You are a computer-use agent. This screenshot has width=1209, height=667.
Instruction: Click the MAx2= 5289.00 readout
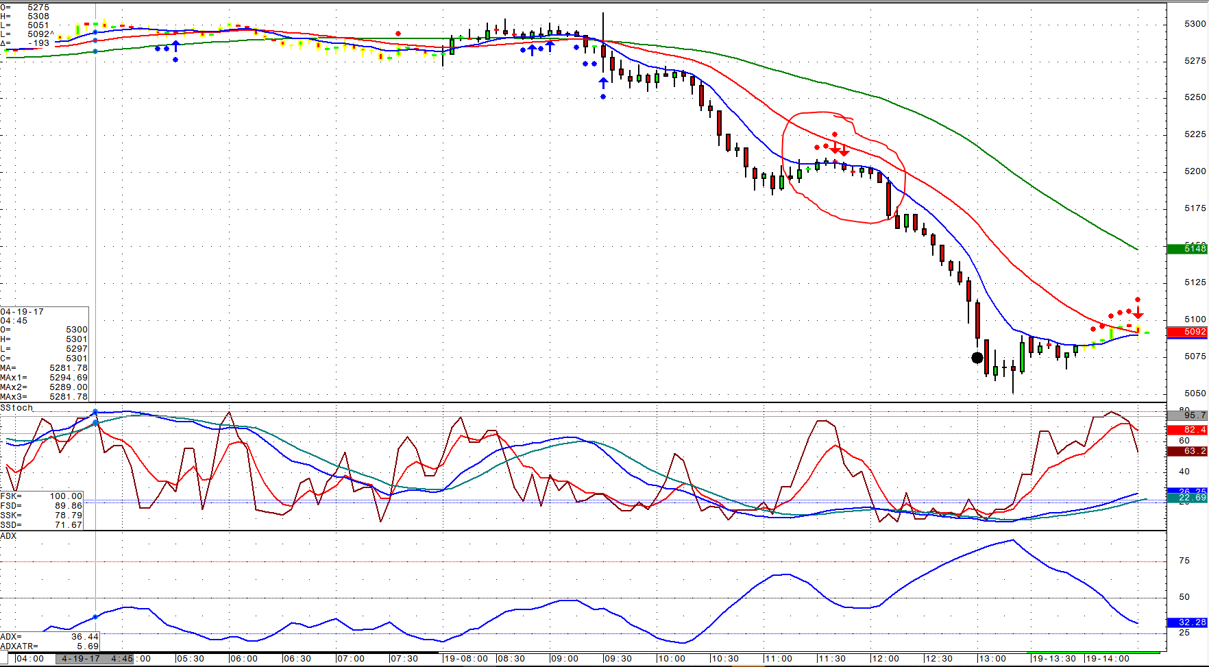(44, 387)
